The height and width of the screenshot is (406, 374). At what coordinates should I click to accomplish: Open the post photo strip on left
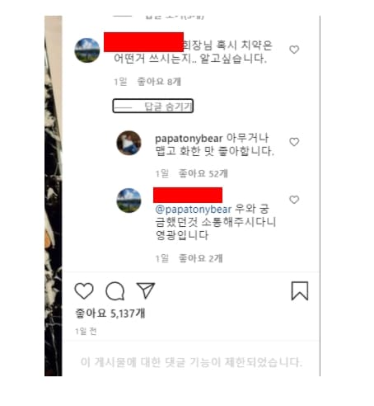[54, 196]
